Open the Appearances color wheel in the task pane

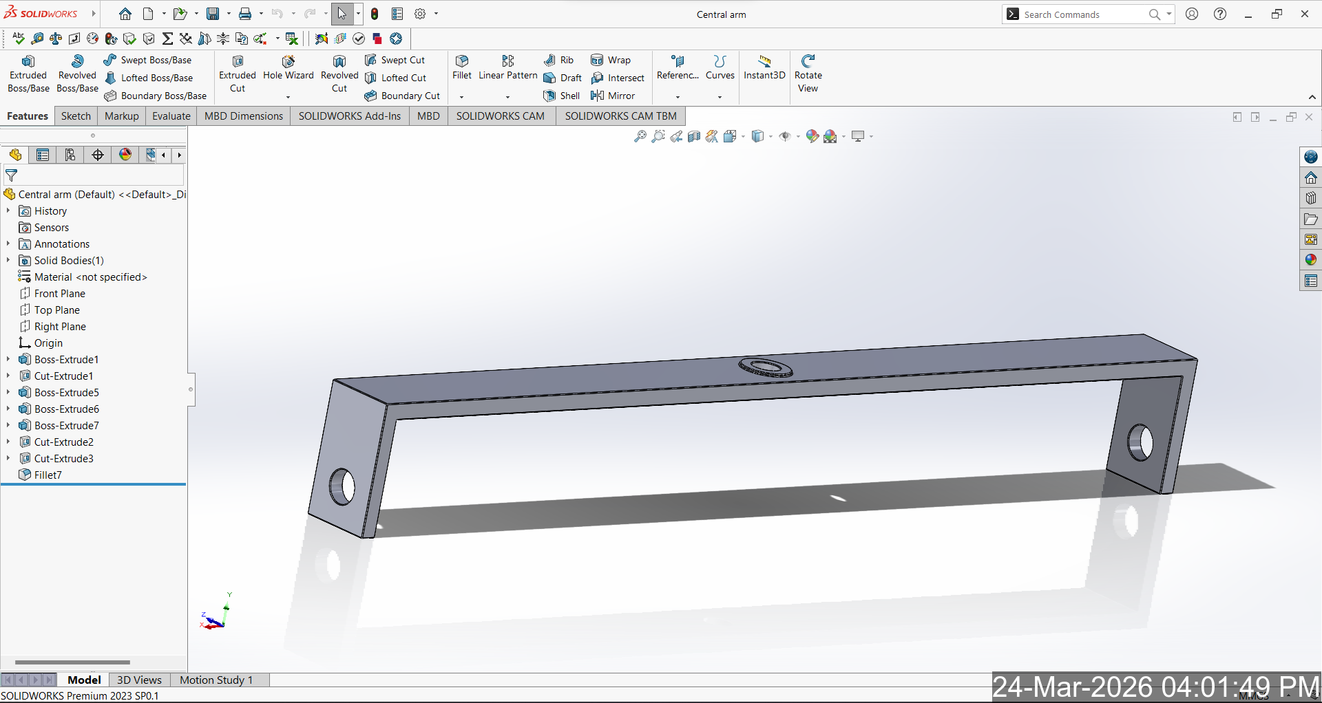point(1310,260)
